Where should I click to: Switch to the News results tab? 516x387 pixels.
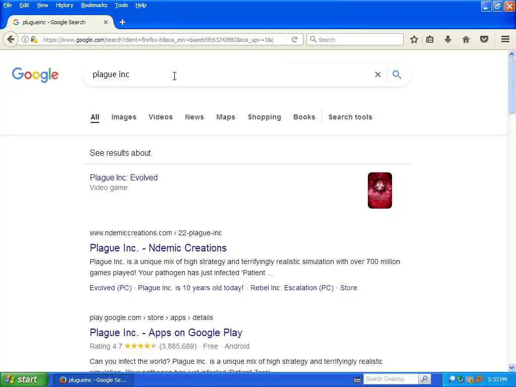point(195,117)
